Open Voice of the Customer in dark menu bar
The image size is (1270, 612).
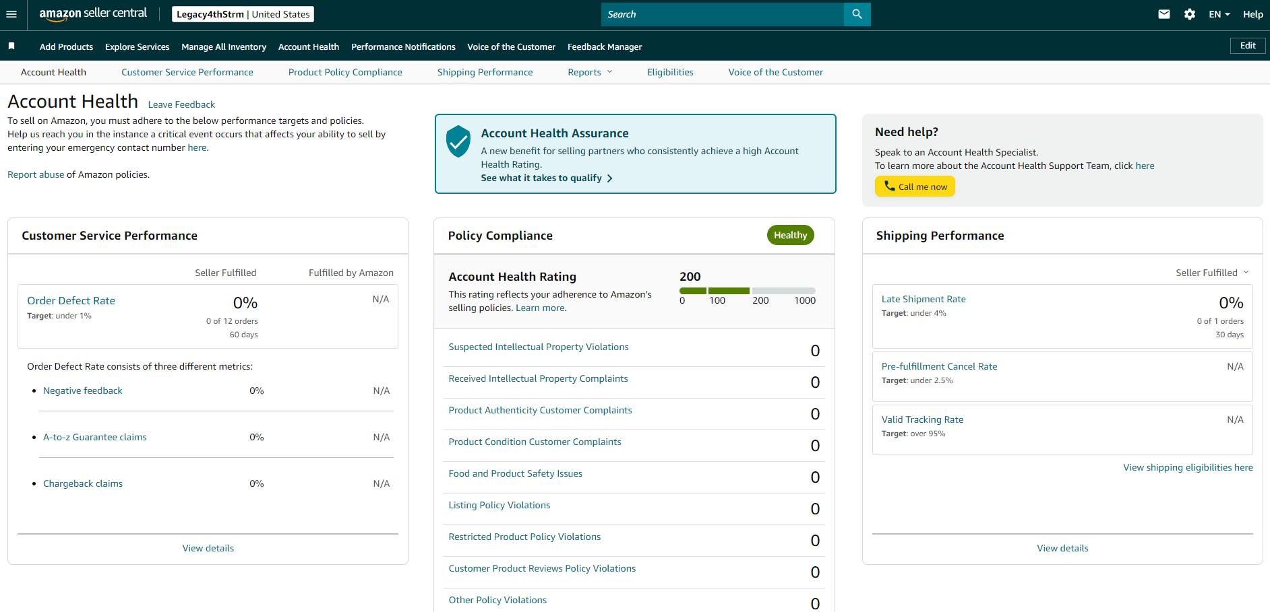511,46
